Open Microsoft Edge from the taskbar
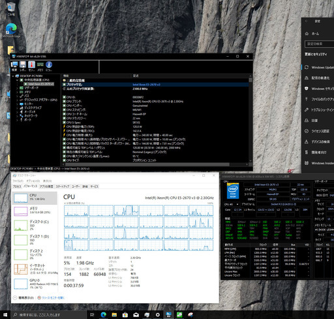Viewport: 334px width, 319px height. [104, 314]
